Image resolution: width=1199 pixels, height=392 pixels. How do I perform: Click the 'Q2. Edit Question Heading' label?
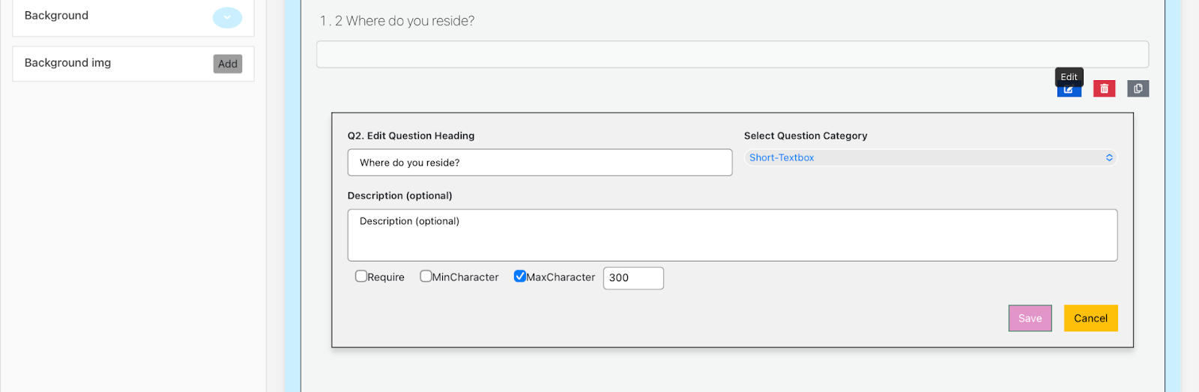tap(411, 136)
